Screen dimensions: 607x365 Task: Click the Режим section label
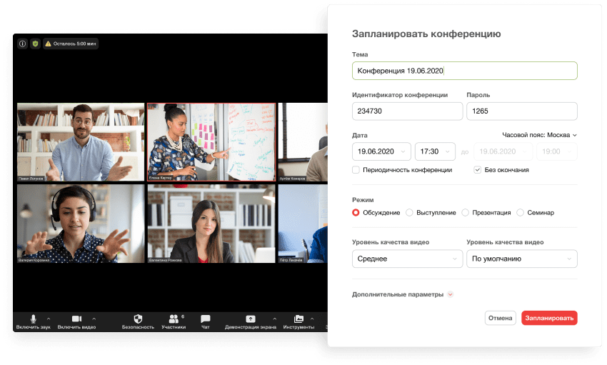point(363,200)
